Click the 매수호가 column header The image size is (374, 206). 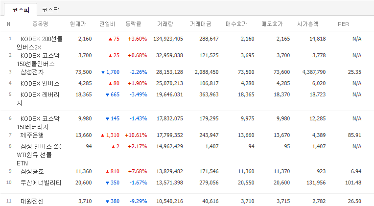(x=236, y=24)
